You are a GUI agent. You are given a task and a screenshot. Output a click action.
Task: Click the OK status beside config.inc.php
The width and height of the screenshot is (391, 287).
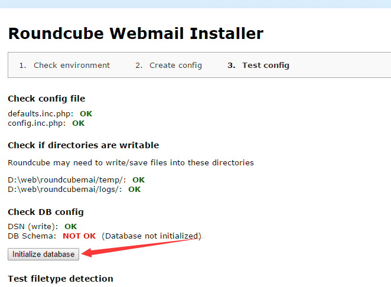click(78, 123)
